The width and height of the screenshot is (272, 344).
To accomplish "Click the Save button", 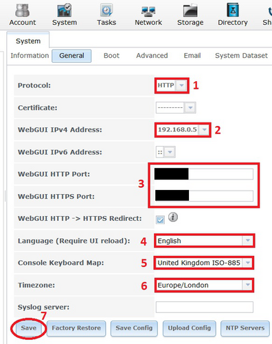I will click(29, 328).
